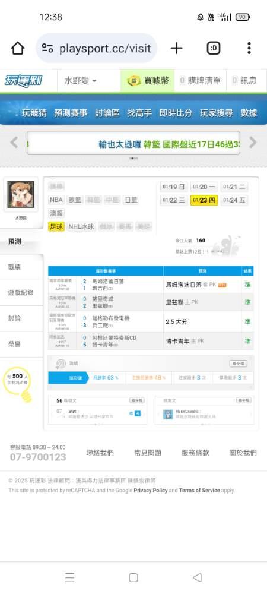
Task: Select the NBA league filter
Action: (56, 200)
